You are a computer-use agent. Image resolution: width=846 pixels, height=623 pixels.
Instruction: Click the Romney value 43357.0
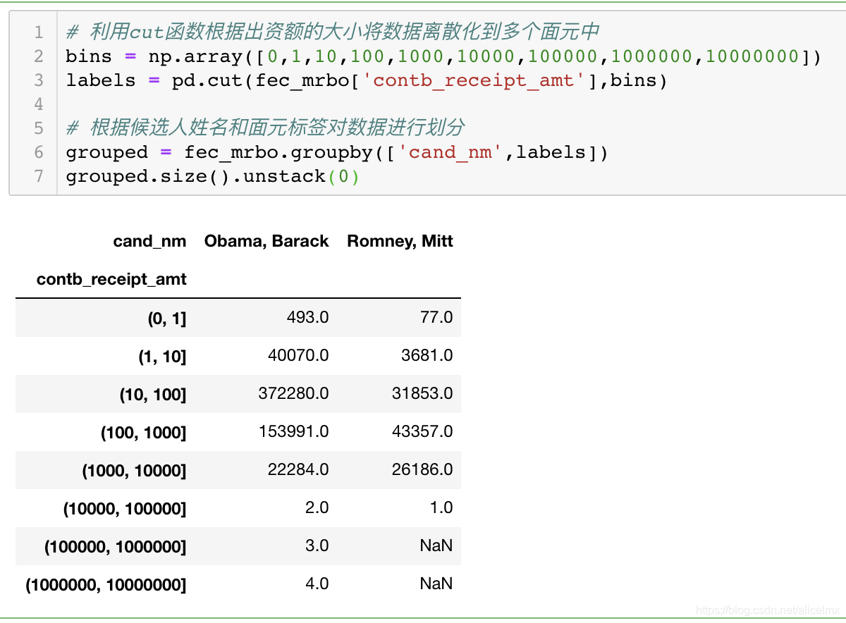pos(422,432)
